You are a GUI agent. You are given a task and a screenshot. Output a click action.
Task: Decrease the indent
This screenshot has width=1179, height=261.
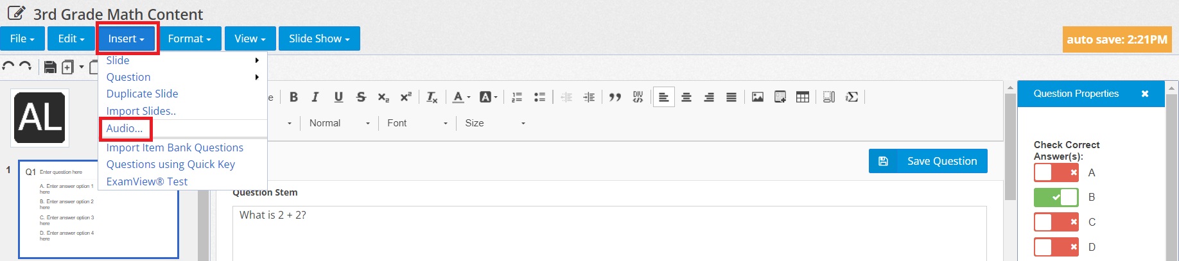[x=566, y=97]
